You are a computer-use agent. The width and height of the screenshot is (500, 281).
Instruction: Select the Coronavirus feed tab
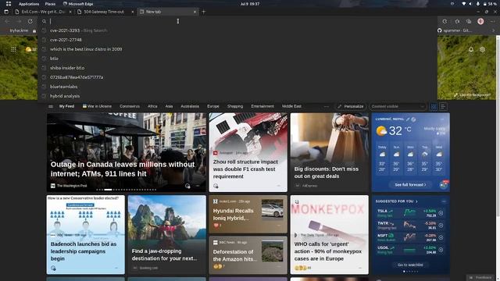[130, 106]
